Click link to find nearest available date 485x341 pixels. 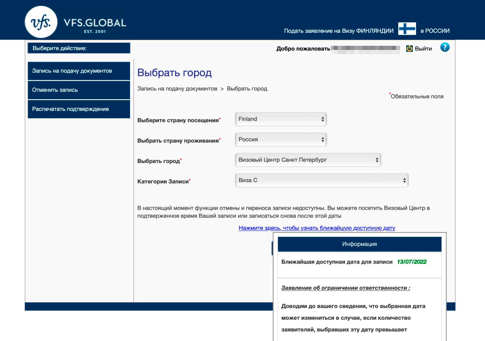click(x=317, y=228)
